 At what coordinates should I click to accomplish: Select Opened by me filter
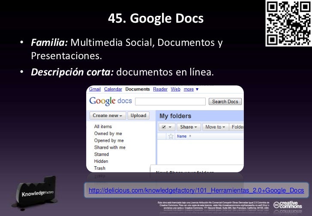109,141
